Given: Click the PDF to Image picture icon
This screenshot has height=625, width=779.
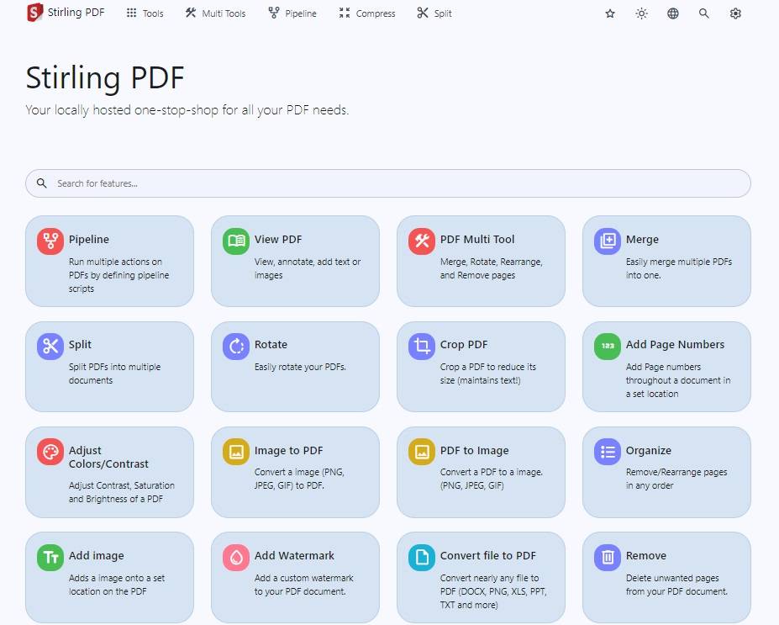Looking at the screenshot, I should (x=422, y=452).
